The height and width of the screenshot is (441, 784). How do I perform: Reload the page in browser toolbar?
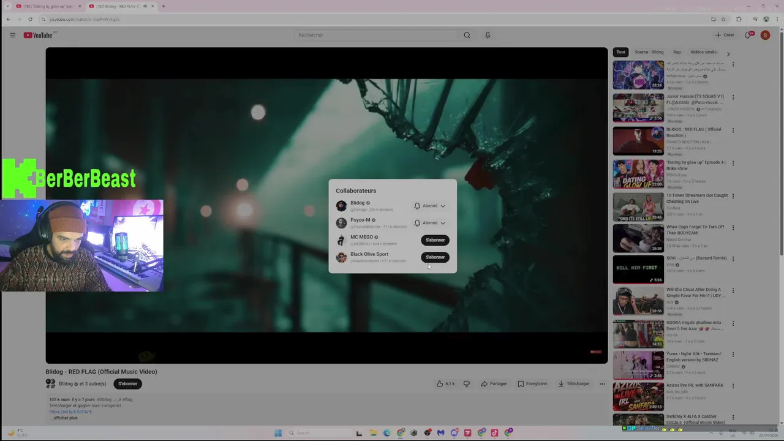[x=30, y=19]
